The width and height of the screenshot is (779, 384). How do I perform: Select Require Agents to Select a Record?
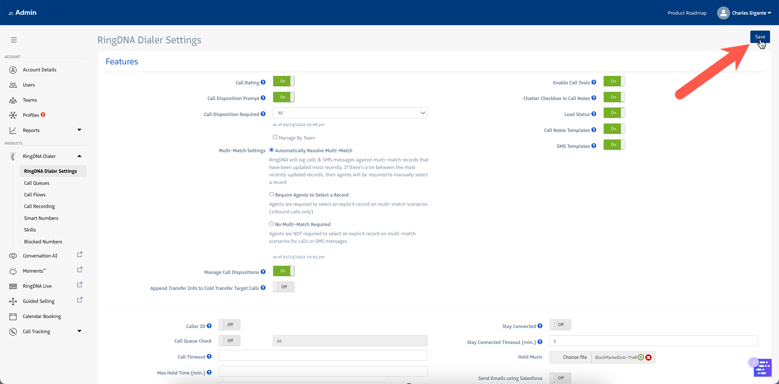(271, 194)
